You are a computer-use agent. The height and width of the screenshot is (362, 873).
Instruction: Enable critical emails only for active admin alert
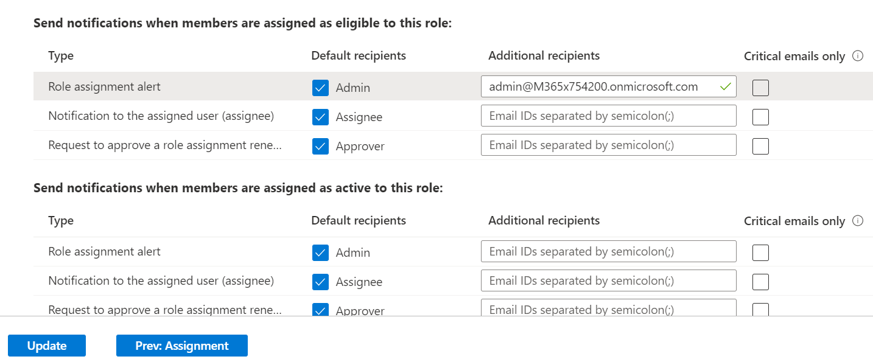(760, 252)
